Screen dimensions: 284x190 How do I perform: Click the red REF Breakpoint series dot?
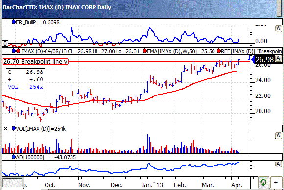pyautogui.click(x=218, y=51)
